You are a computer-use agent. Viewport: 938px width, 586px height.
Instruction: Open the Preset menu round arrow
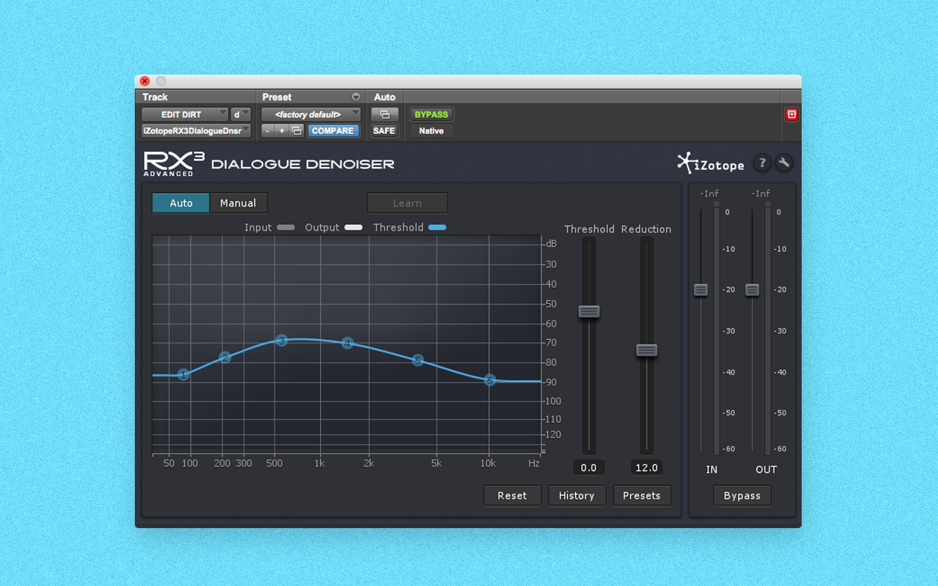coord(356,97)
